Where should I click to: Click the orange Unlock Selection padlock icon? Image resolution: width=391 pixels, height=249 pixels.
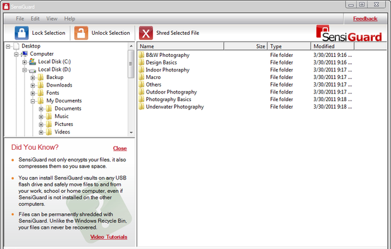[81, 33]
